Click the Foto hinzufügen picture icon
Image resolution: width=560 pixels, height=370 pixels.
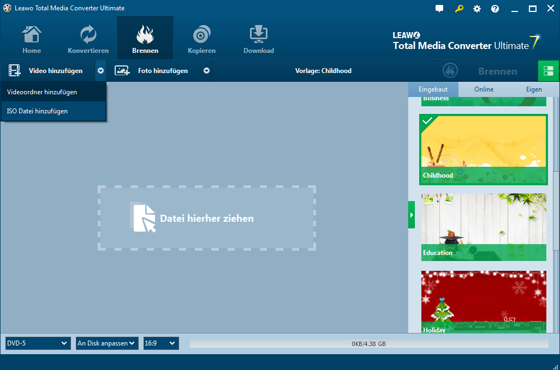coord(122,71)
